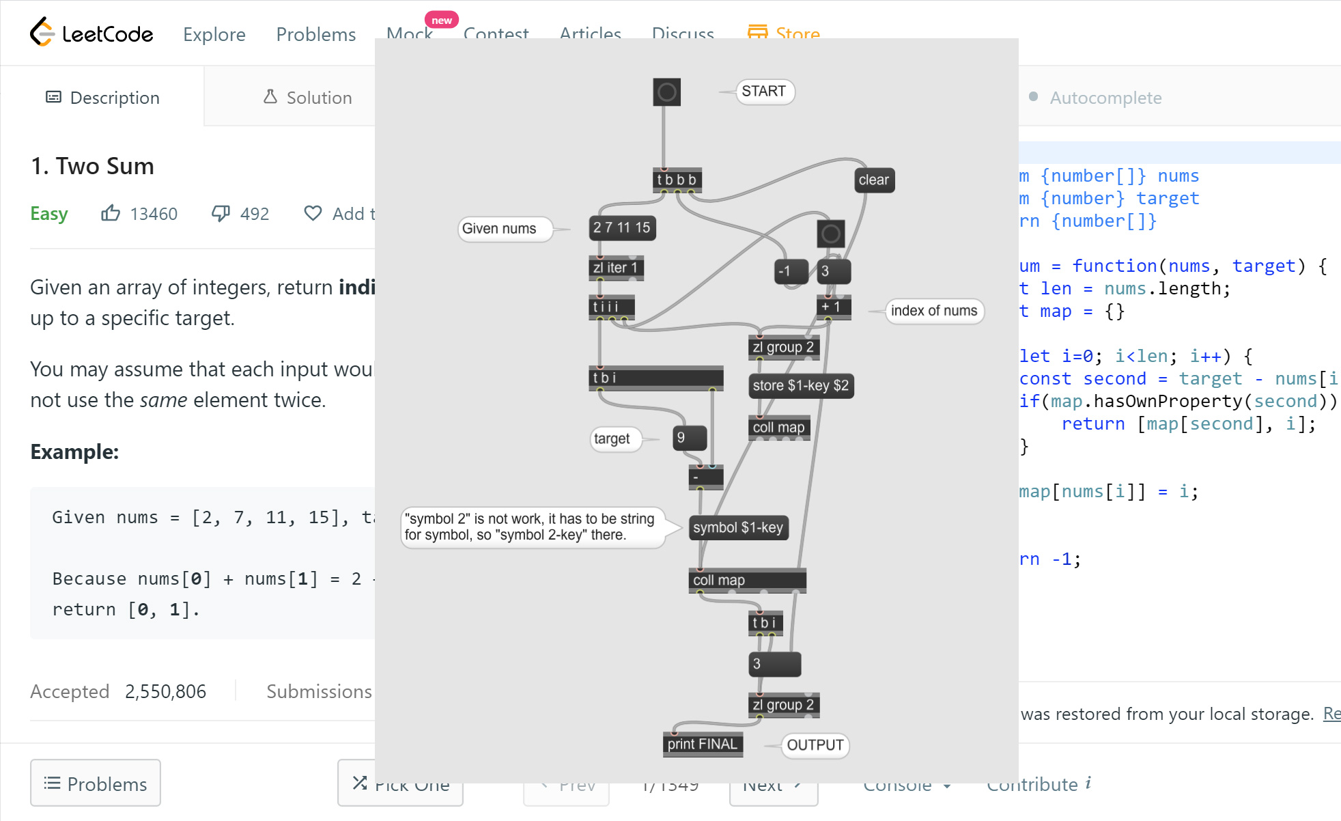The width and height of the screenshot is (1341, 821).
Task: Click the clear message box
Action: click(874, 180)
